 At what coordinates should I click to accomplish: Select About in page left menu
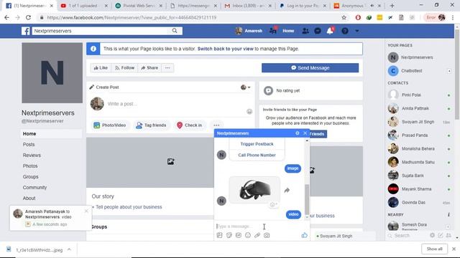click(29, 198)
